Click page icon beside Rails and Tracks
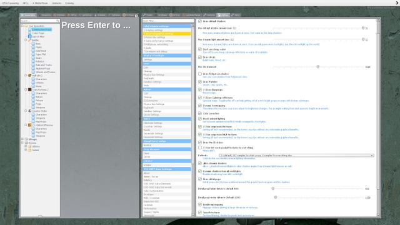 [33, 65]
